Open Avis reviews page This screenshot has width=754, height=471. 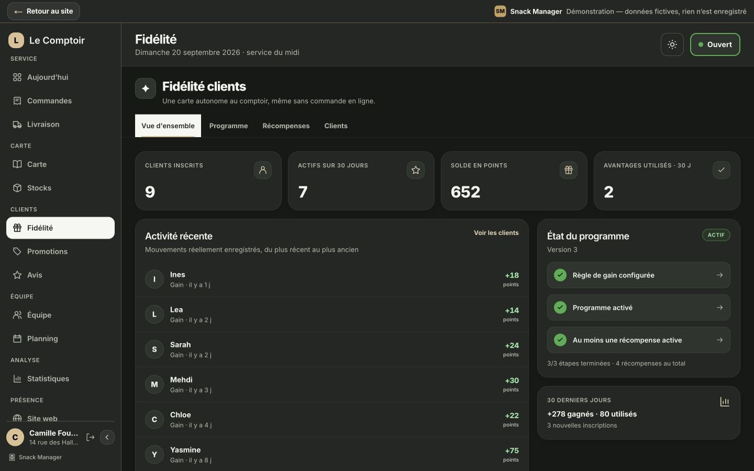click(60, 275)
